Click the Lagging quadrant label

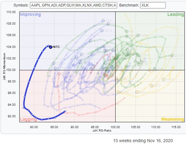[28, 119]
